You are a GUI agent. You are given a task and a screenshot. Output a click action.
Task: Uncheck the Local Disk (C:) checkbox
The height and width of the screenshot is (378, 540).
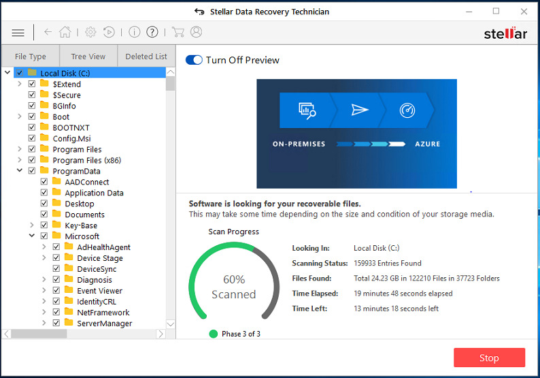20,73
